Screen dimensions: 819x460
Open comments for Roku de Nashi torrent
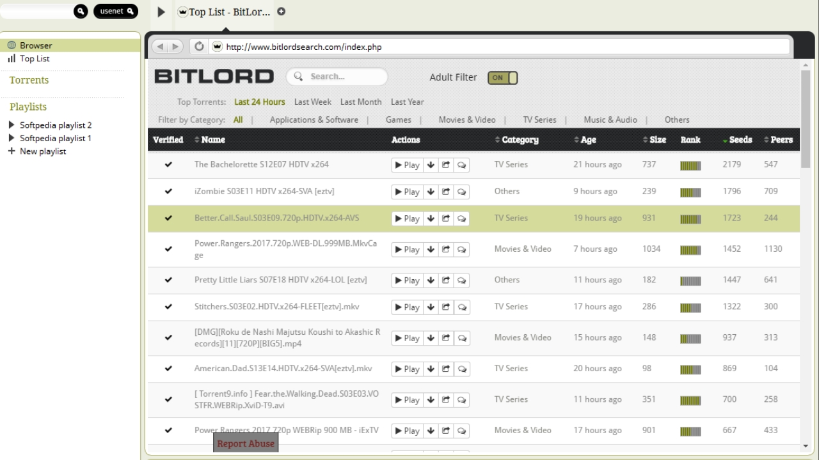pyautogui.click(x=461, y=338)
